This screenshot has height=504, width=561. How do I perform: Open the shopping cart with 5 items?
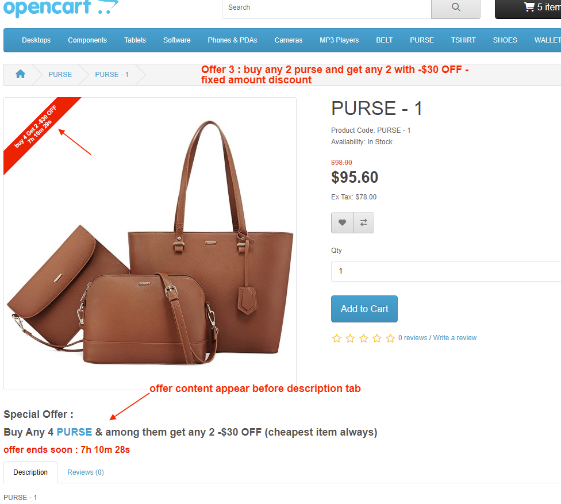(529, 8)
